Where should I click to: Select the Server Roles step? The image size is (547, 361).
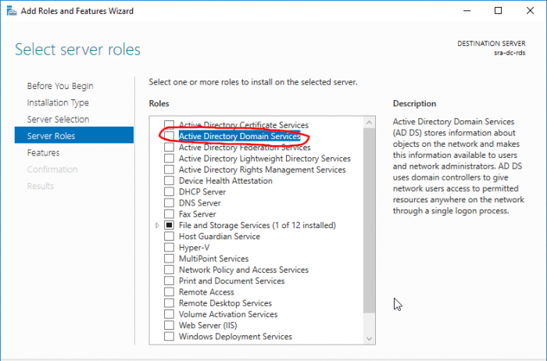pyautogui.click(x=74, y=135)
